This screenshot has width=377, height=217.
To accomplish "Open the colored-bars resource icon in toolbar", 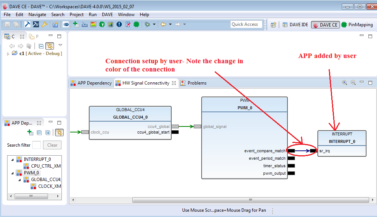I will (93, 24).
